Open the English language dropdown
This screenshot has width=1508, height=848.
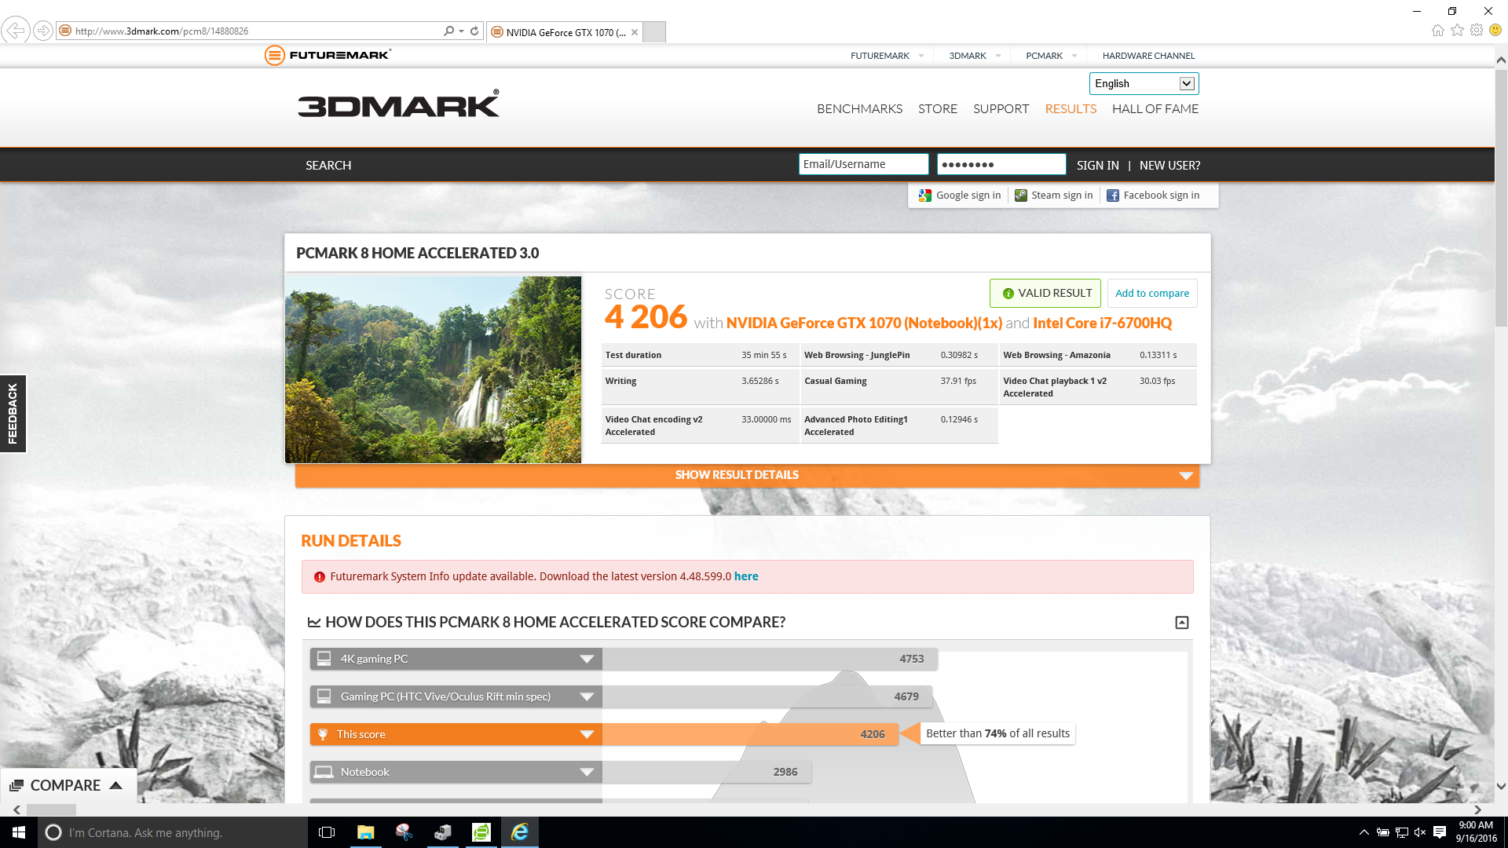click(1144, 83)
